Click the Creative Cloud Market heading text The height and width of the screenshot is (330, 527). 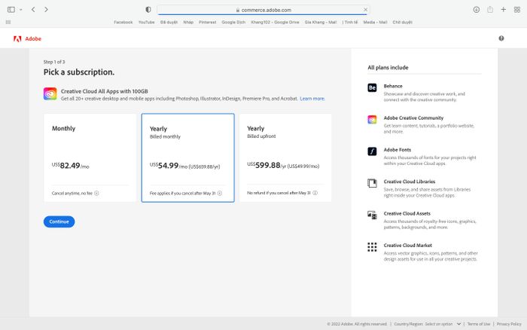[x=408, y=245]
